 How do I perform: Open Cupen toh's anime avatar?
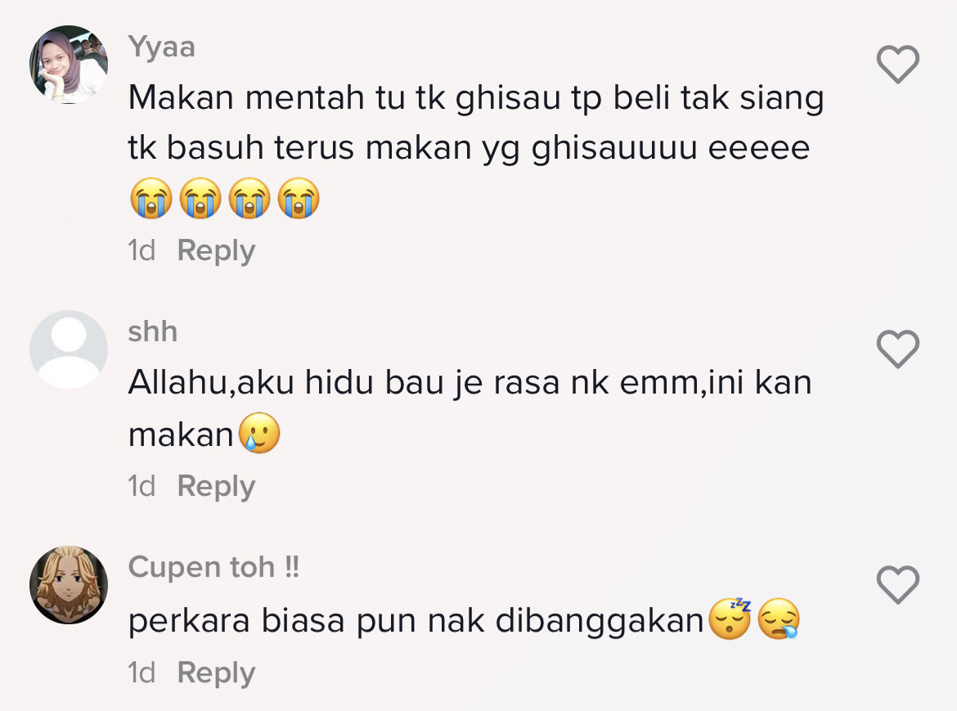pos(69,585)
